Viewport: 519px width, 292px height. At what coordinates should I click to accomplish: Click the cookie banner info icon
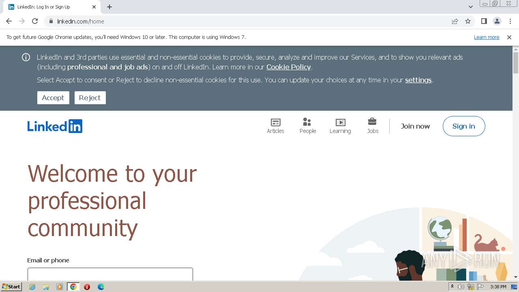click(x=26, y=57)
